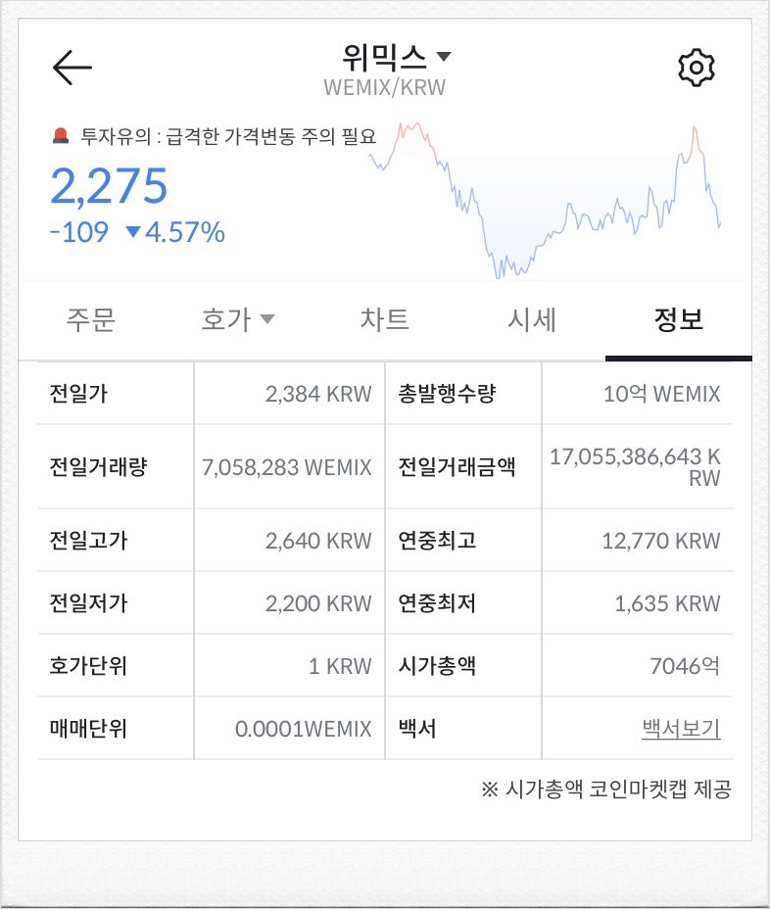
Task: Tap the 전일거래금액 value cell
Action: click(x=635, y=467)
